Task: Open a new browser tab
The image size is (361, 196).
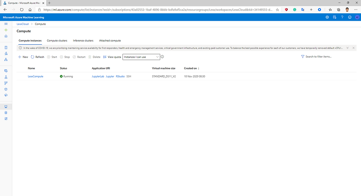Action: click(x=49, y=3)
